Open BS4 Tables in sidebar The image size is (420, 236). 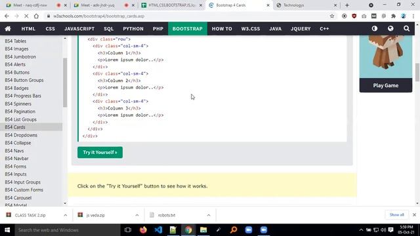point(16,41)
